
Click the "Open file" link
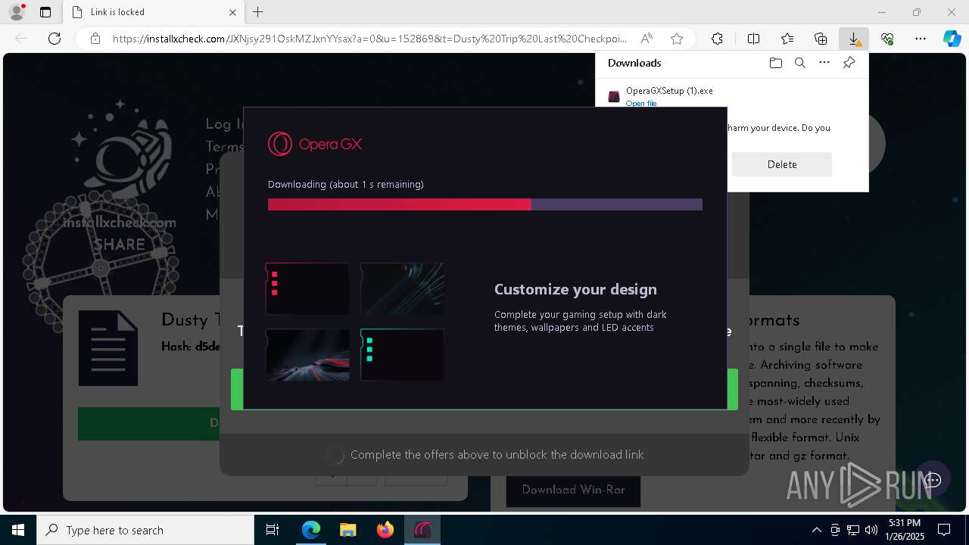(641, 104)
